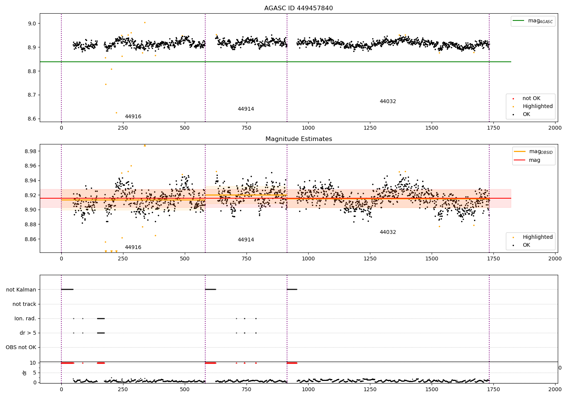The image size is (568, 398).
Task: Click the 'Magnitude Estimates' plot title
Action: click(x=298, y=139)
